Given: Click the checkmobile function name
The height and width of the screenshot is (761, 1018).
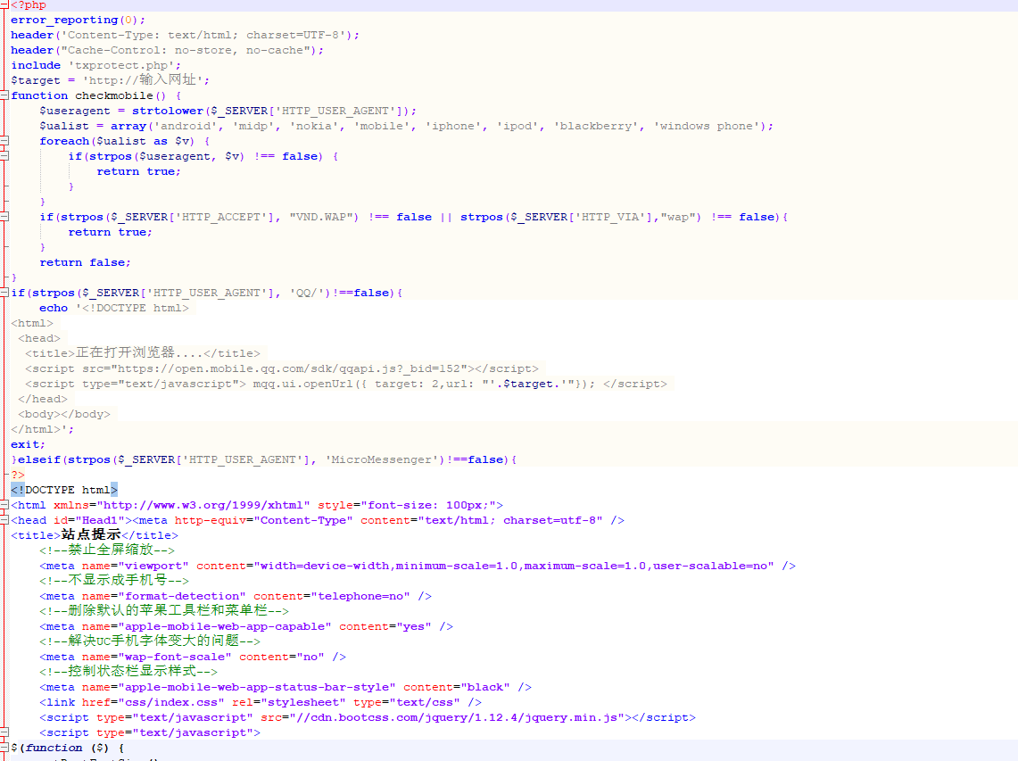Looking at the screenshot, I should coord(113,95).
